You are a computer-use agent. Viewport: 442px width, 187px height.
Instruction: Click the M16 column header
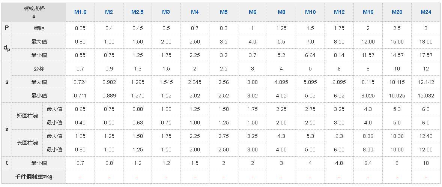click(x=368, y=12)
